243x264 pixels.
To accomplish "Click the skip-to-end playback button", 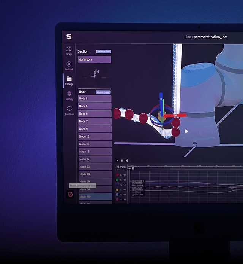I will (127, 160).
